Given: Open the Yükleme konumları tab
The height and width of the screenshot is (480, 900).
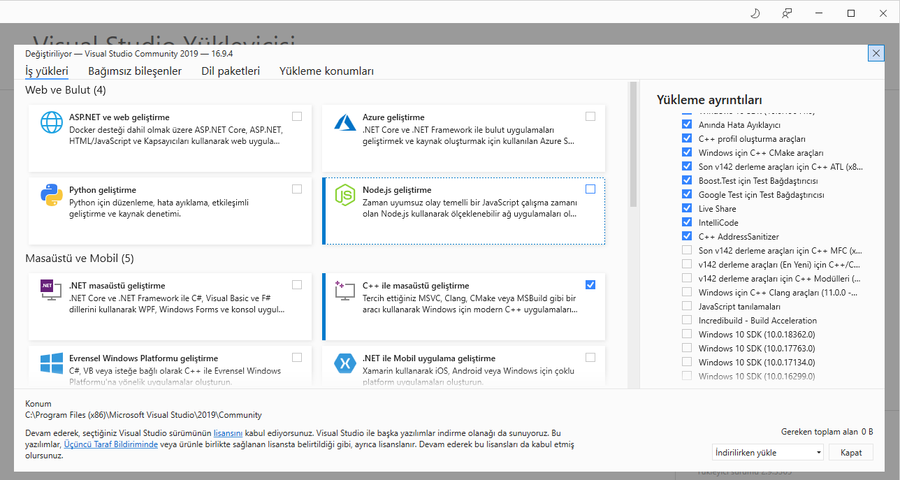Looking at the screenshot, I should tap(326, 71).
